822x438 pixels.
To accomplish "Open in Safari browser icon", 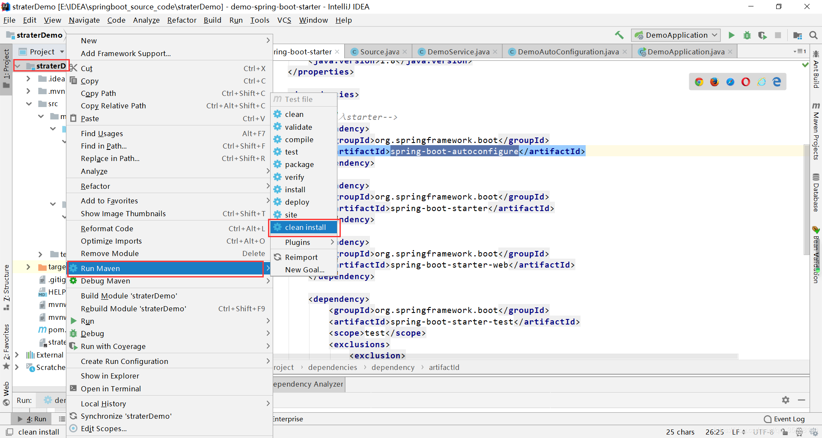I will coord(730,82).
